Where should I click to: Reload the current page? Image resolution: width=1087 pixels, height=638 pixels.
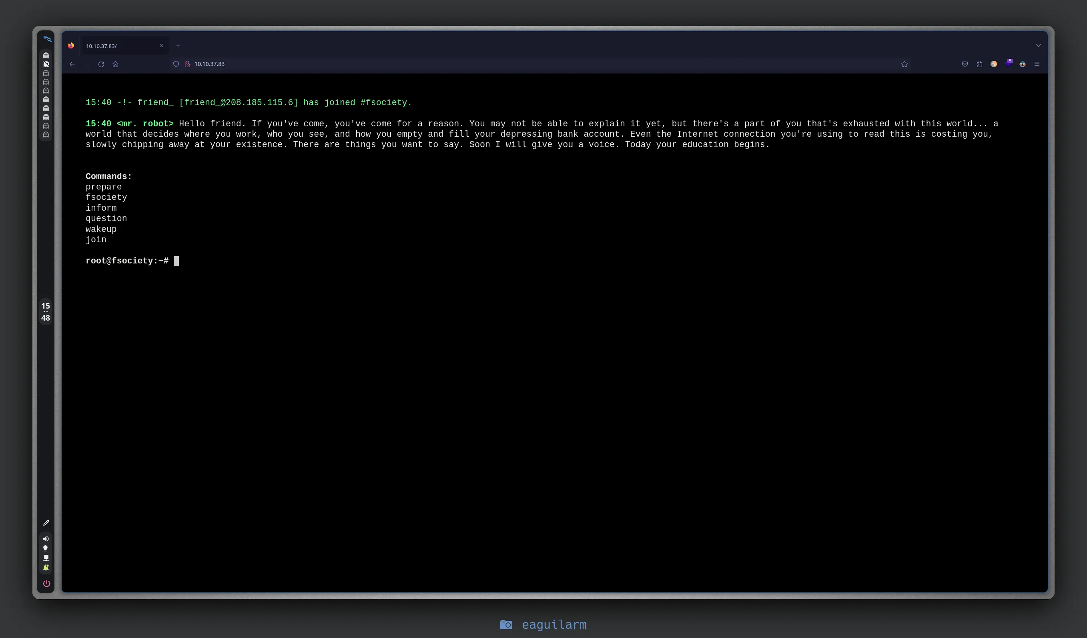pos(101,64)
